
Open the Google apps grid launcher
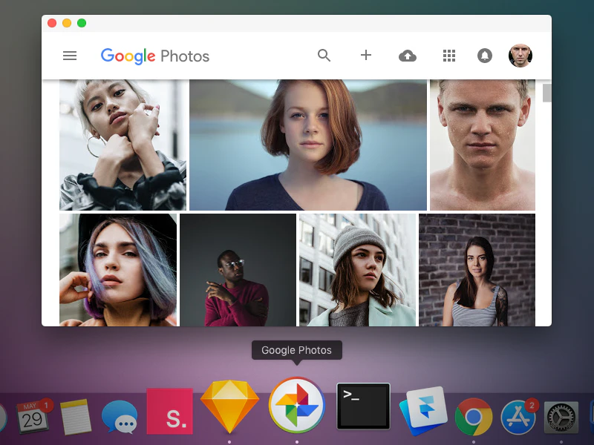tap(449, 56)
